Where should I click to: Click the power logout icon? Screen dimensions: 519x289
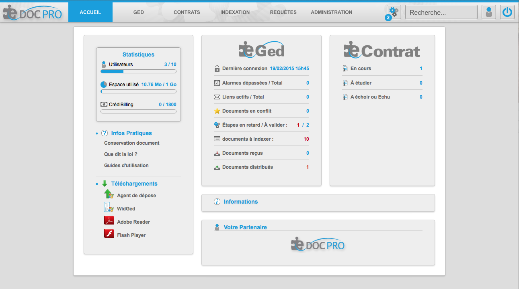click(x=507, y=12)
